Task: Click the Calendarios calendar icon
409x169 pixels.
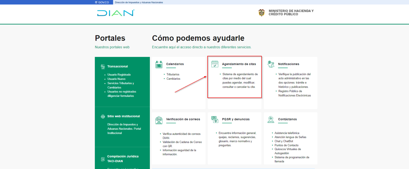Action: 159,65
